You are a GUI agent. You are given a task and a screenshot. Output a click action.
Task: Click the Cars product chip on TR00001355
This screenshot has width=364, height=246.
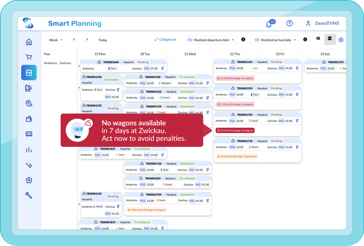pyautogui.click(x=255, y=68)
